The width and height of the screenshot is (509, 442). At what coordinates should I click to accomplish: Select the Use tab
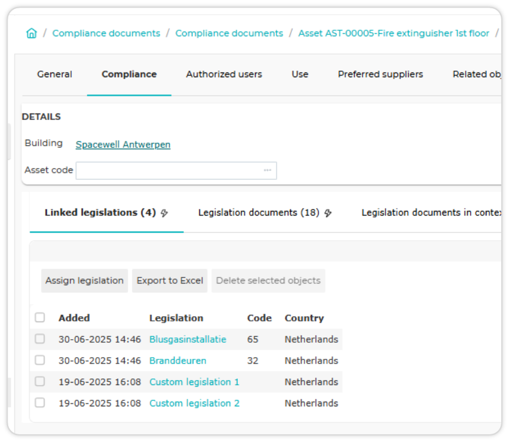(300, 74)
